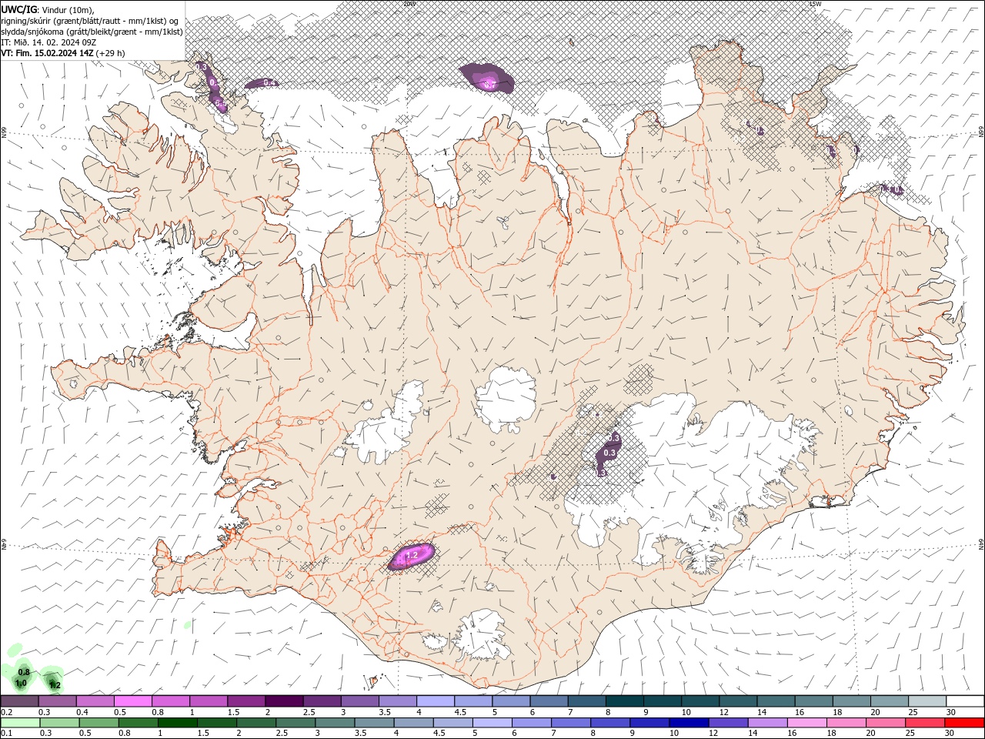Click the 0.8 green rain cell label

[x=24, y=672]
